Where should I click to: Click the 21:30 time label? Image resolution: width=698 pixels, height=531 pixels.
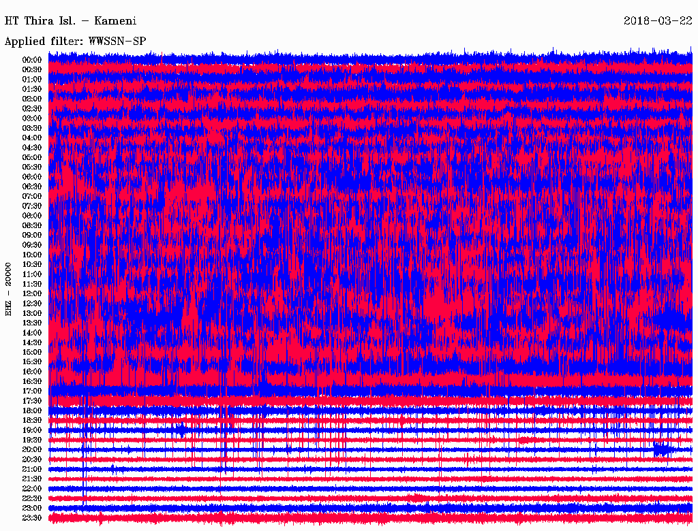pyautogui.click(x=32, y=479)
